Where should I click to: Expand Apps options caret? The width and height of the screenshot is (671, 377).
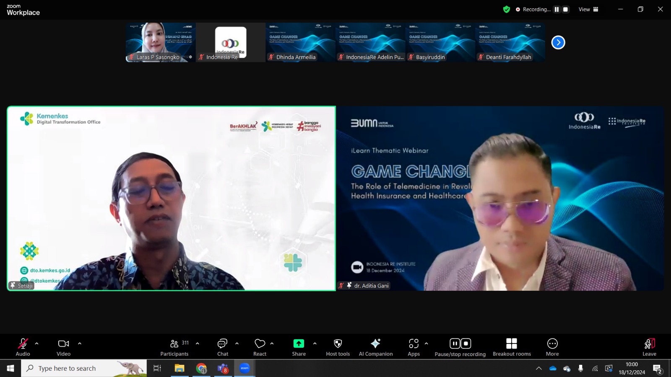click(427, 343)
